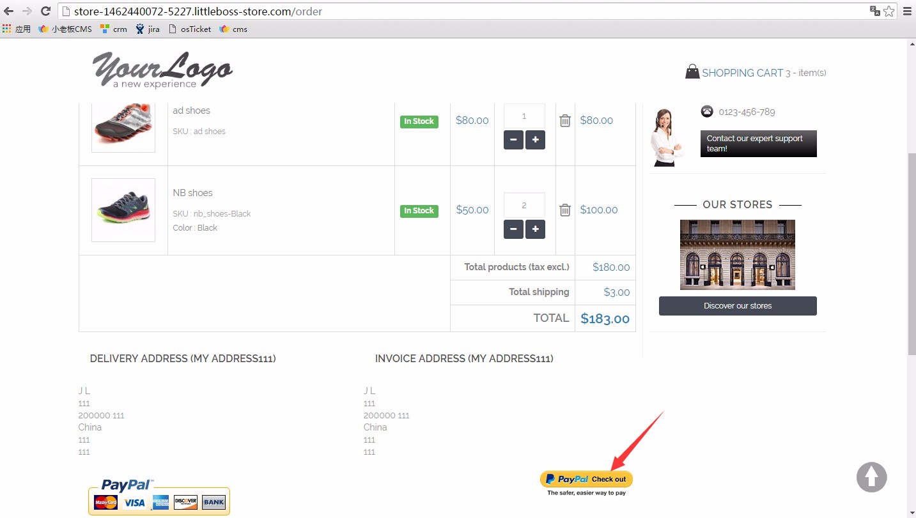Click the OUR STORES heading
The width and height of the screenshot is (916, 518).
tap(738, 205)
